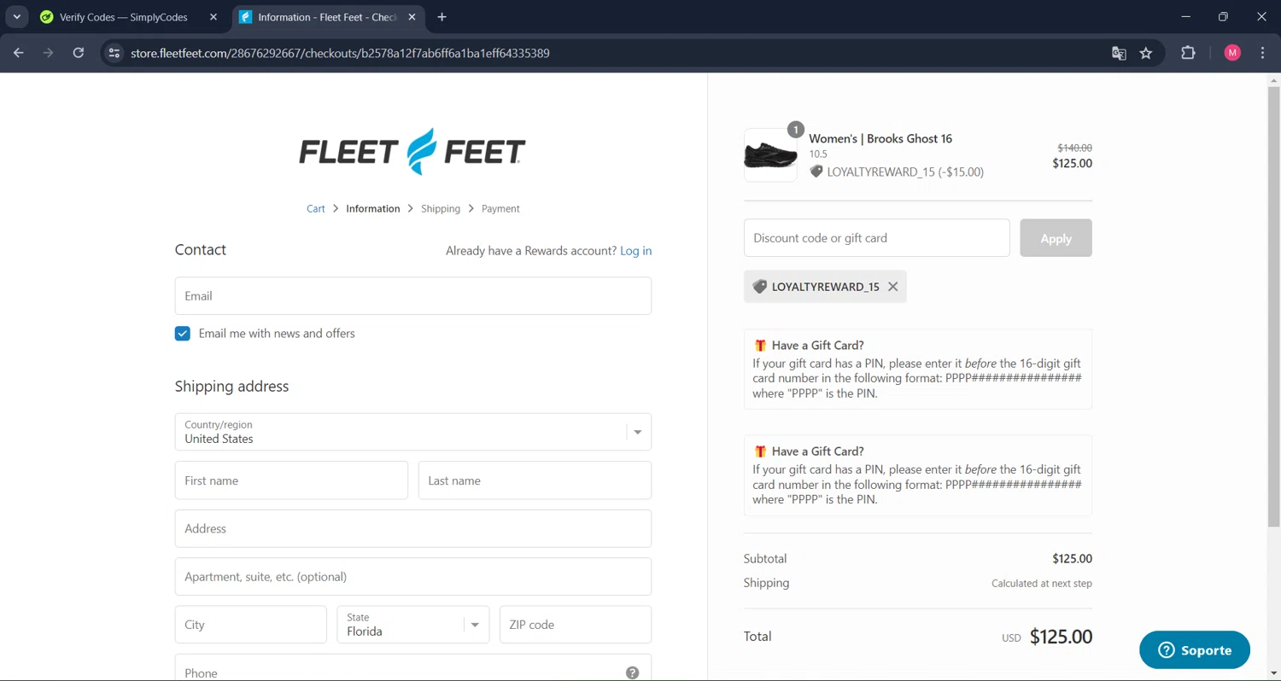Focus the City field

[x=251, y=625]
